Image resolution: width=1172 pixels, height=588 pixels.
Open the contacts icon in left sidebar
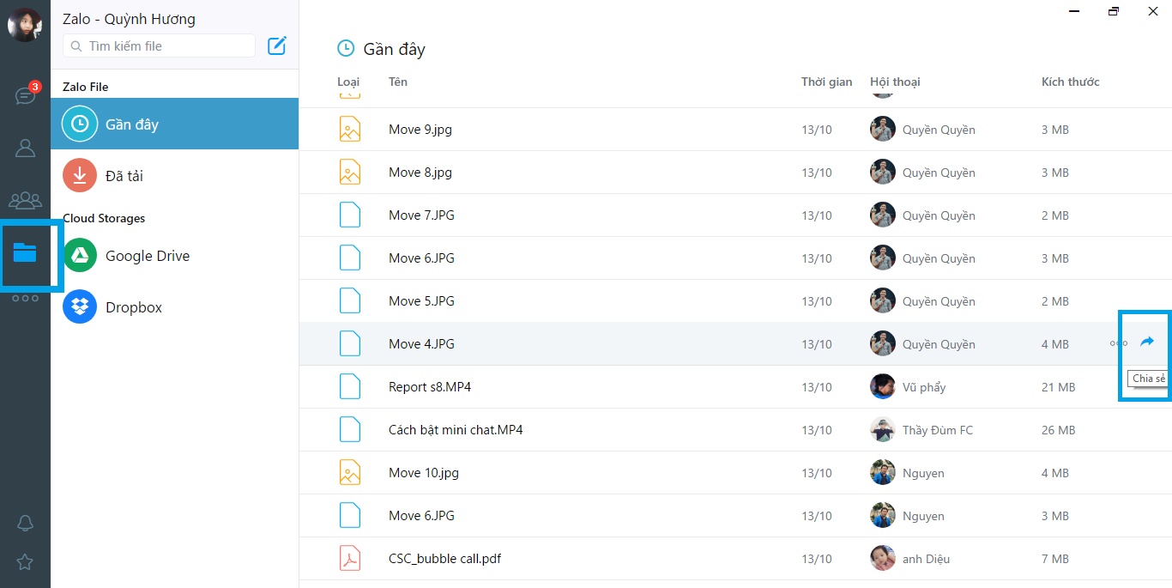coord(25,149)
